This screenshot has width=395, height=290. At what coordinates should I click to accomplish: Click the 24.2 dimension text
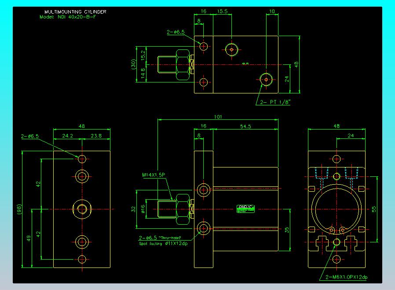point(67,136)
